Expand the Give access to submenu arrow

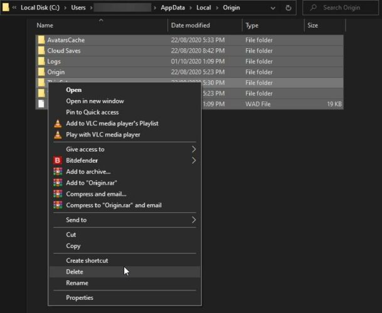pos(194,150)
